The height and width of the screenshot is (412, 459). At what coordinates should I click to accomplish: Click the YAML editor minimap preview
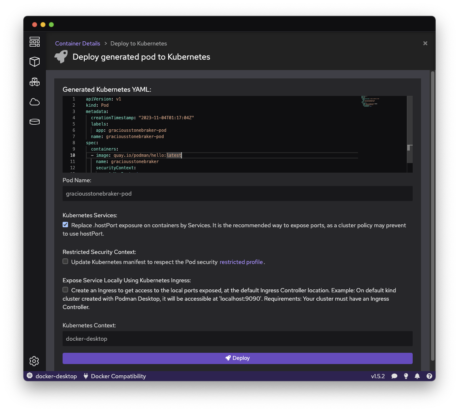click(x=370, y=101)
